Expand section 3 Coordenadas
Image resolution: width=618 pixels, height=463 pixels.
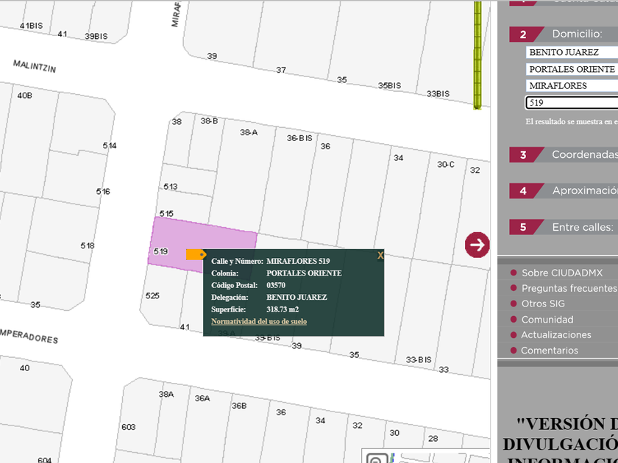click(x=564, y=155)
